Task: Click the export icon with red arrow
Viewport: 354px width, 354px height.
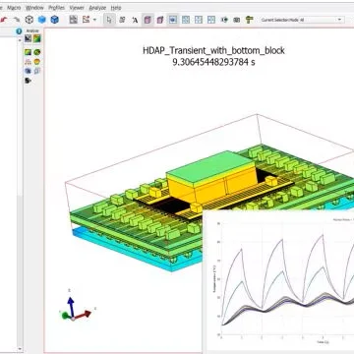Action: tap(86, 20)
